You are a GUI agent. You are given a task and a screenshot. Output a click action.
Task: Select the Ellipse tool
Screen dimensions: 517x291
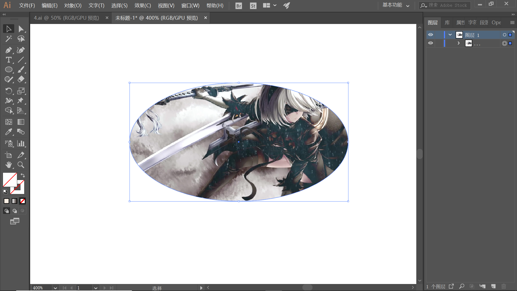[9, 70]
